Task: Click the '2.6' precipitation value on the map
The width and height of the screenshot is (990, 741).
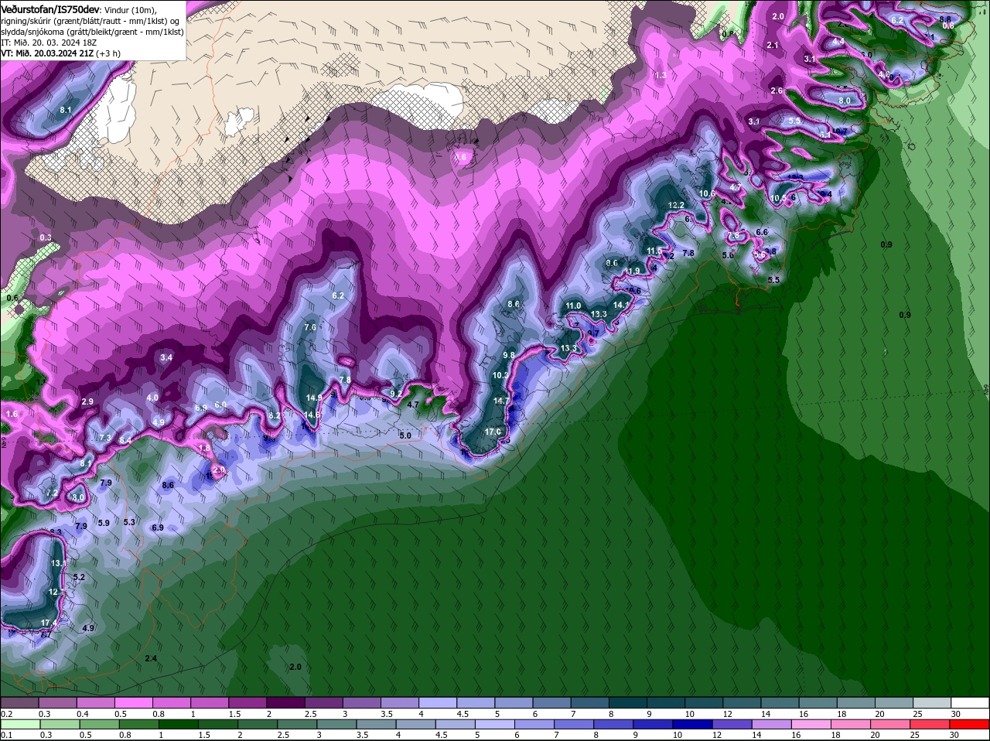Action: [777, 90]
